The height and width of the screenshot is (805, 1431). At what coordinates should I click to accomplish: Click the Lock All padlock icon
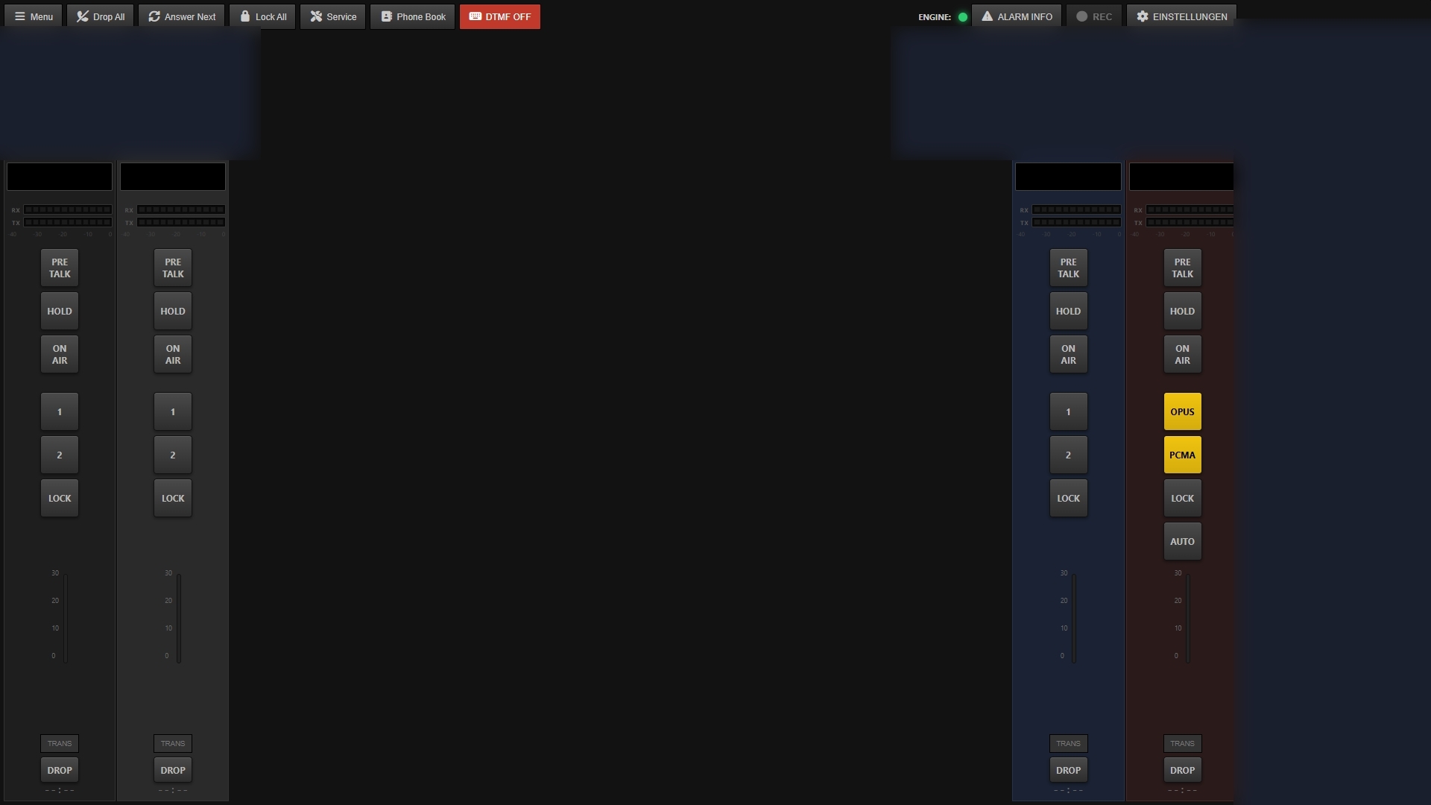[244, 16]
